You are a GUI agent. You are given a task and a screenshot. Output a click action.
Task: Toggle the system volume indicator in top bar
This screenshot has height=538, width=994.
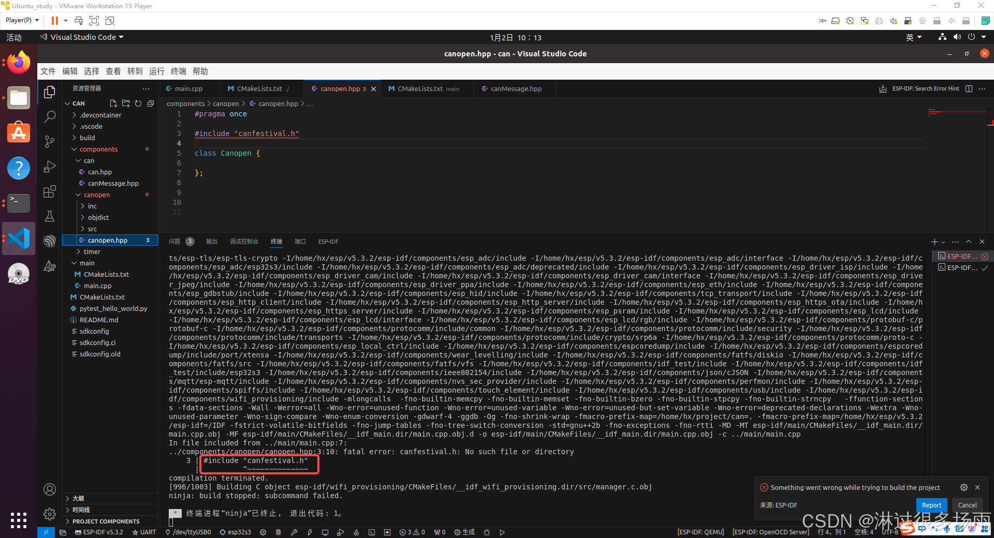pos(957,37)
